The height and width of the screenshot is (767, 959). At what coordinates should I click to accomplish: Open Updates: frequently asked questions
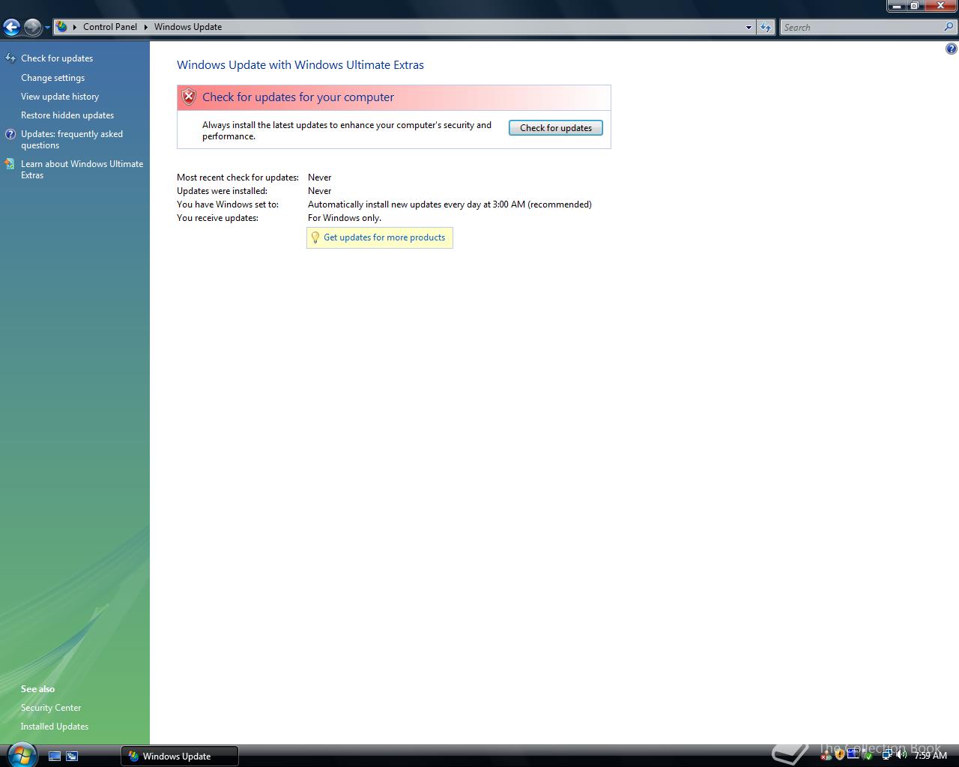(x=72, y=139)
